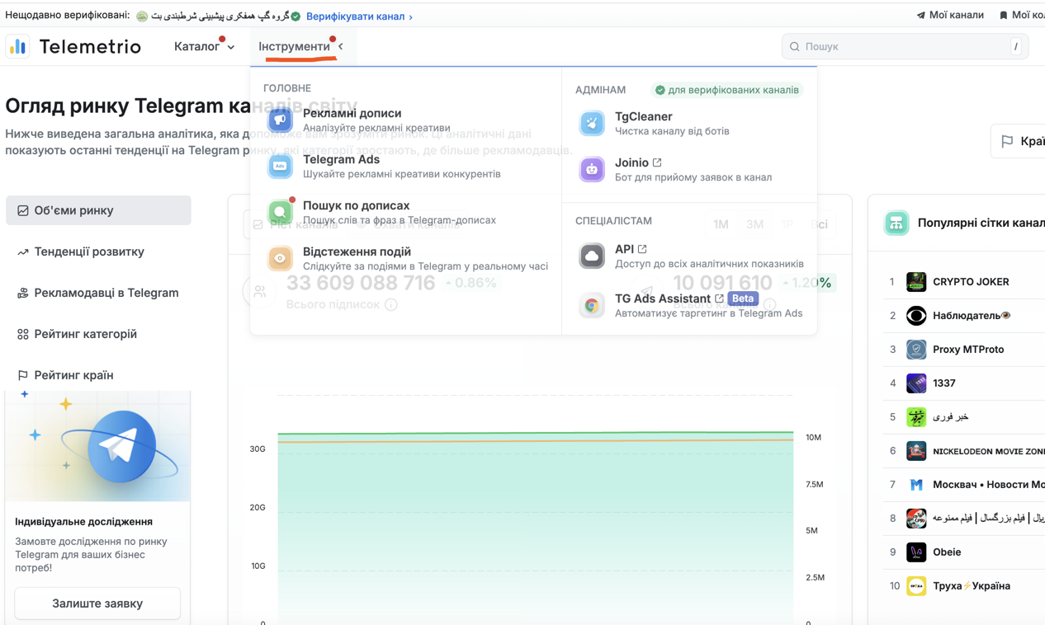Toggle the 3M time range
The image size is (1045, 625).
[x=754, y=223]
